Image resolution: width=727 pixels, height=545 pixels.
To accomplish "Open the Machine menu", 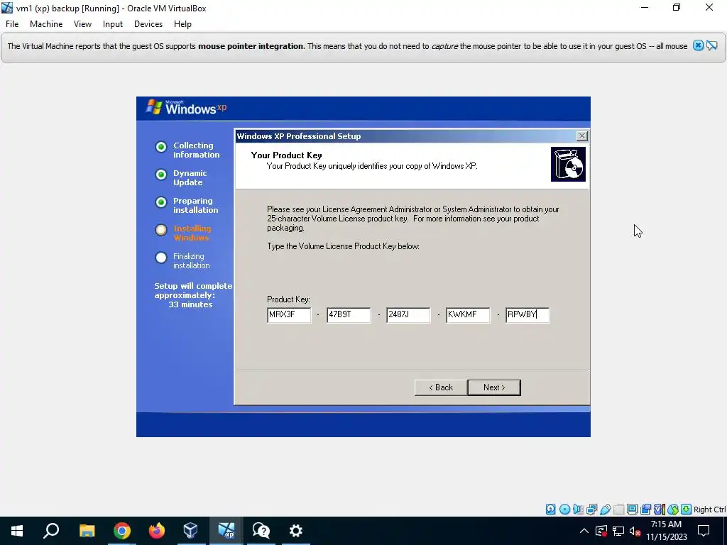I will coord(46,24).
